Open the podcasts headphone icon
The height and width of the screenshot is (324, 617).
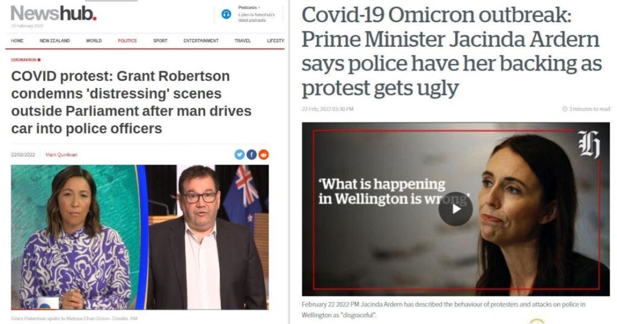click(x=227, y=14)
